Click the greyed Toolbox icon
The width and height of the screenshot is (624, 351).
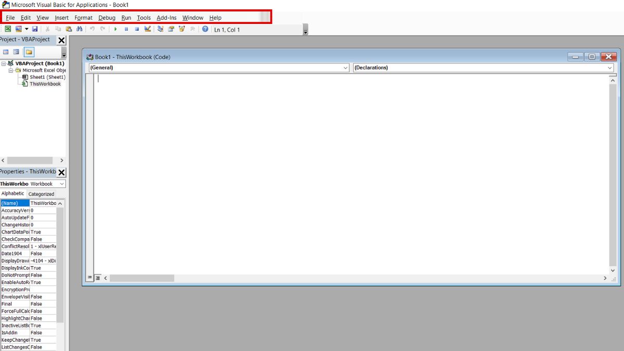pyautogui.click(x=192, y=29)
